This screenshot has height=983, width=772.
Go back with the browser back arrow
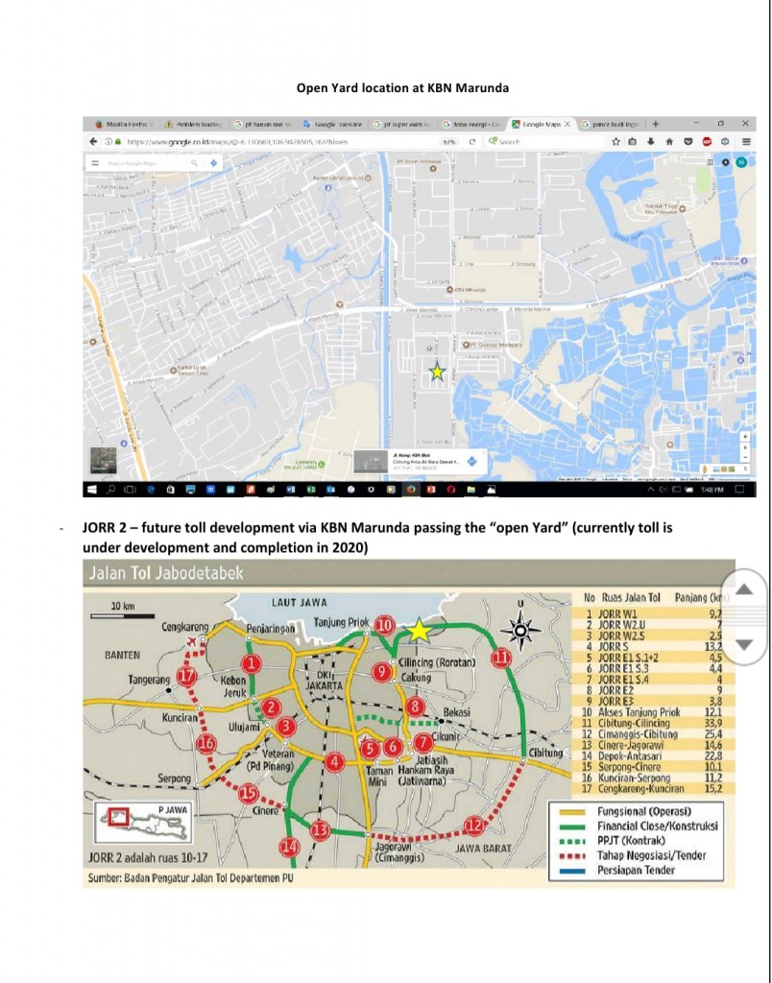tap(94, 142)
